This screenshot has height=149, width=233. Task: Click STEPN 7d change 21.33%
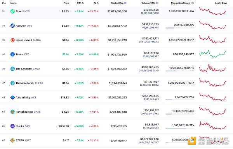(93, 141)
